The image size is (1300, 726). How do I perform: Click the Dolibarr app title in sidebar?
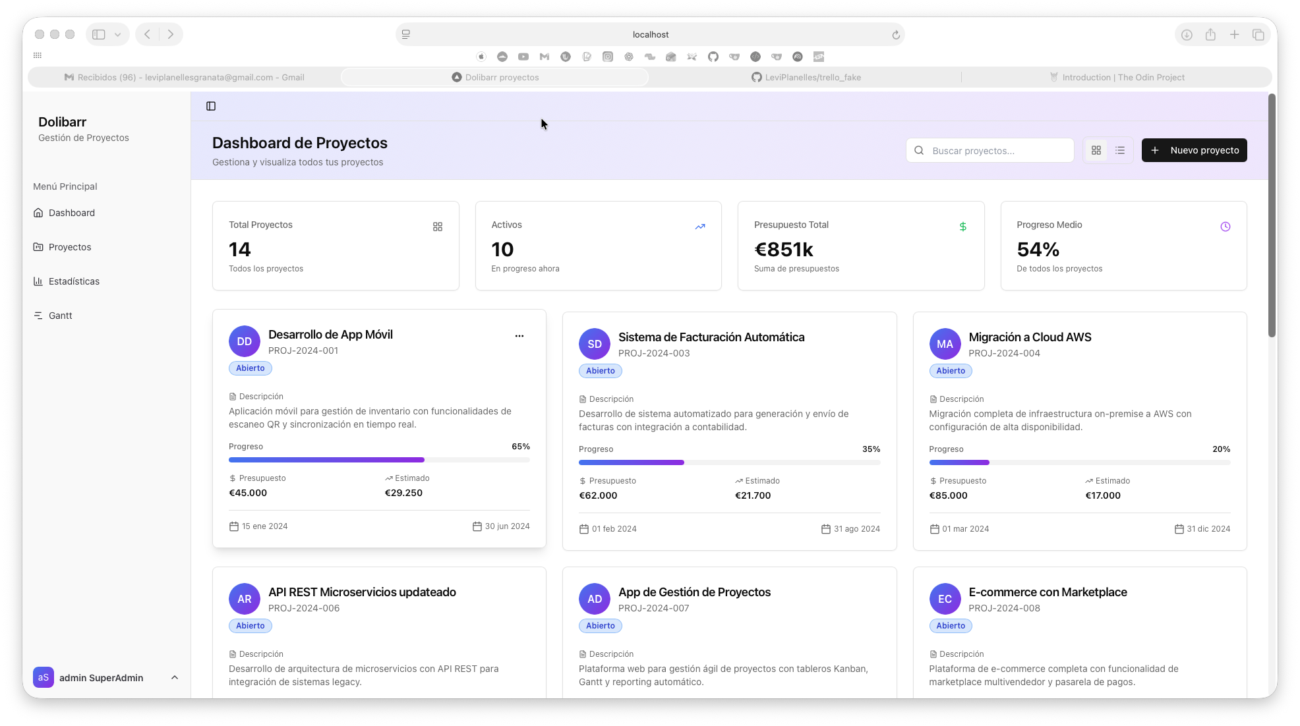(x=62, y=122)
